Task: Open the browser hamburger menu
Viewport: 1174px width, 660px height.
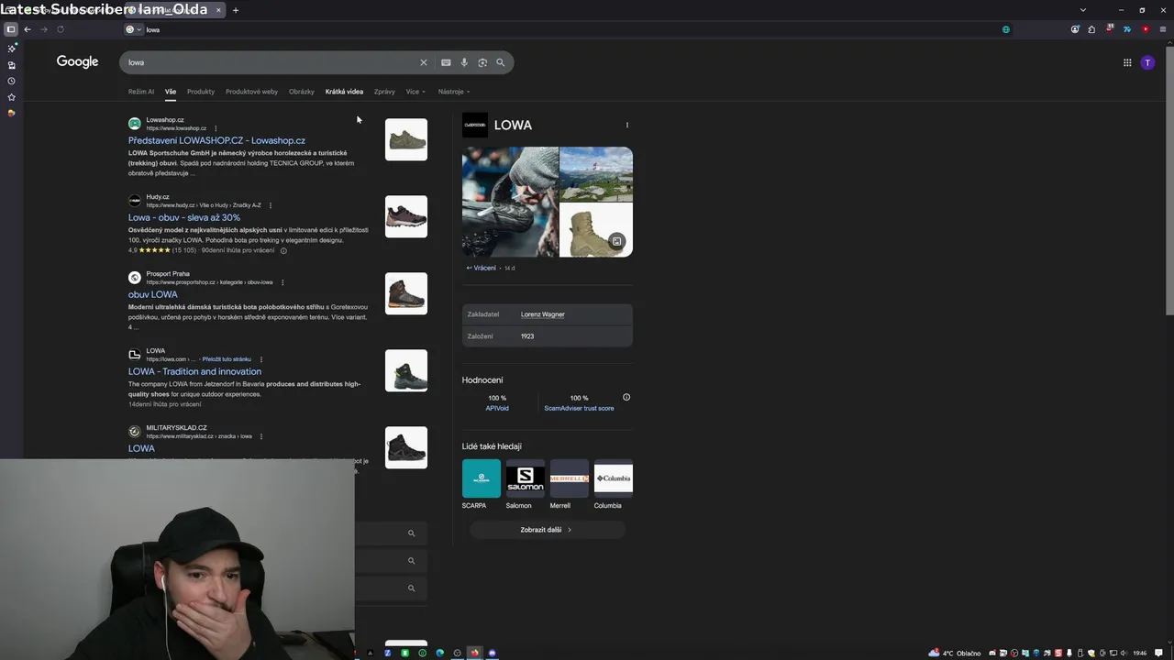Action: point(1163,29)
